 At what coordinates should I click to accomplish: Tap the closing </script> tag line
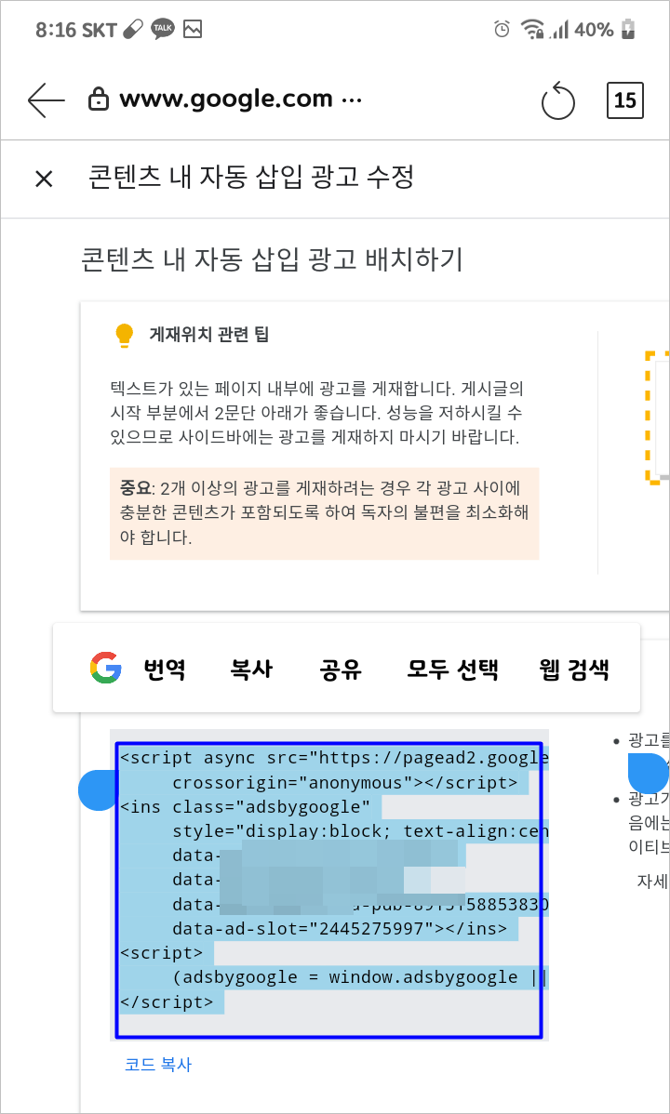(x=167, y=1002)
